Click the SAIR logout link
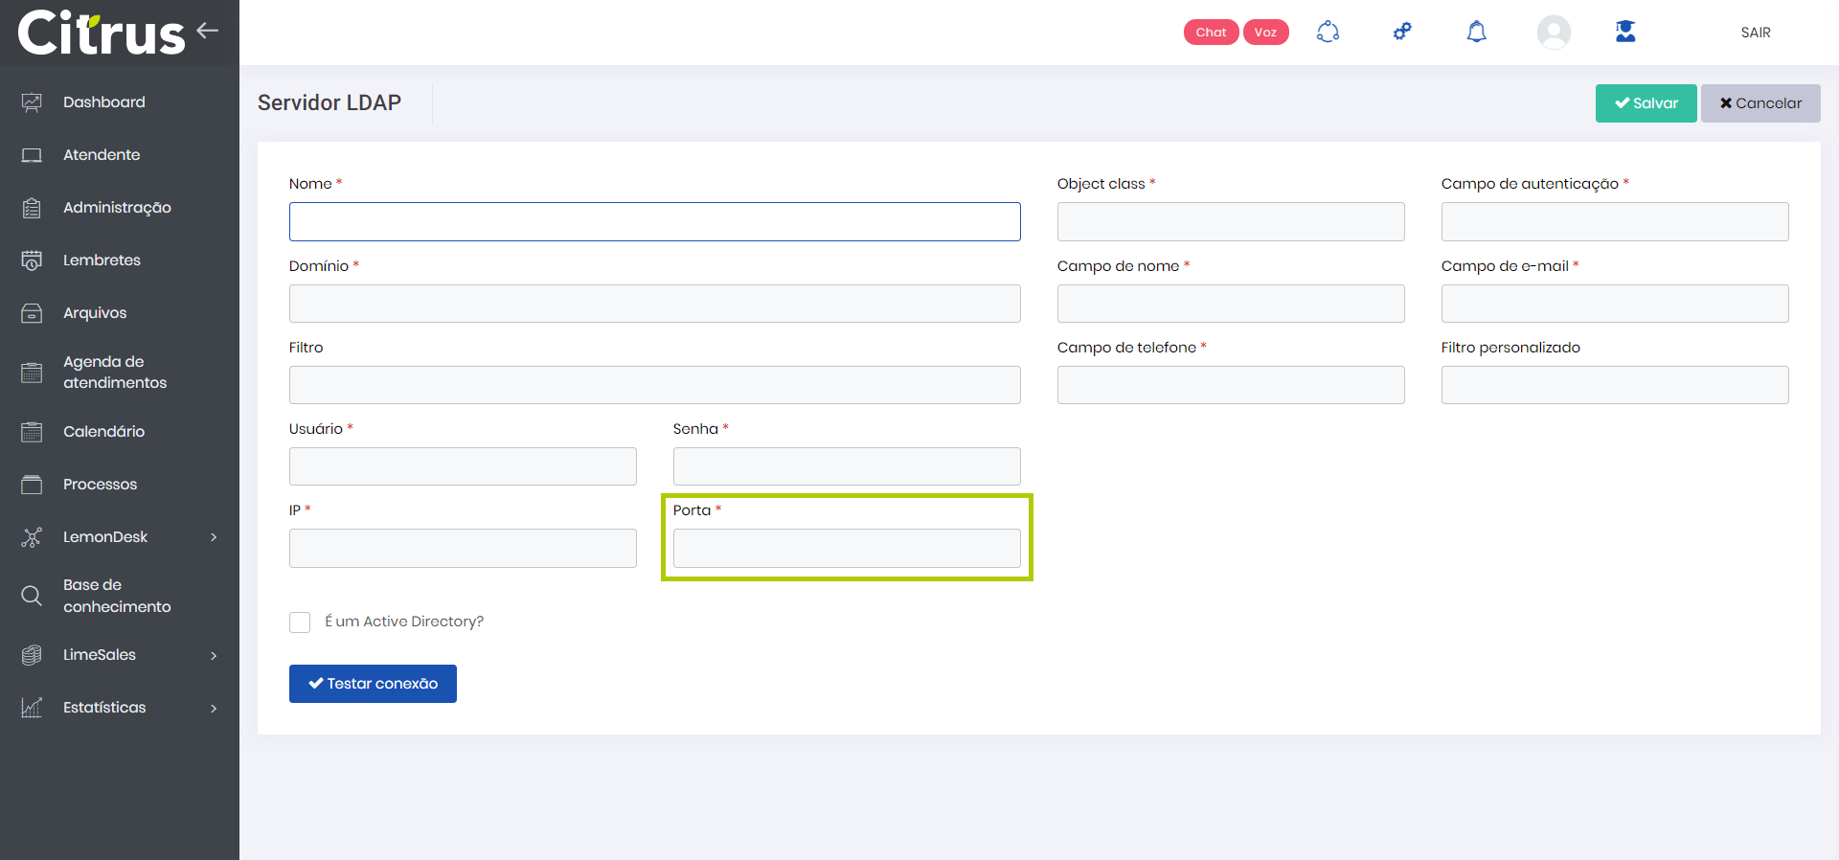Image resolution: width=1839 pixels, height=860 pixels. 1755,33
